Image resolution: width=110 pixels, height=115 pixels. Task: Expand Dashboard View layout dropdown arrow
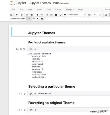[x=37, y=19]
